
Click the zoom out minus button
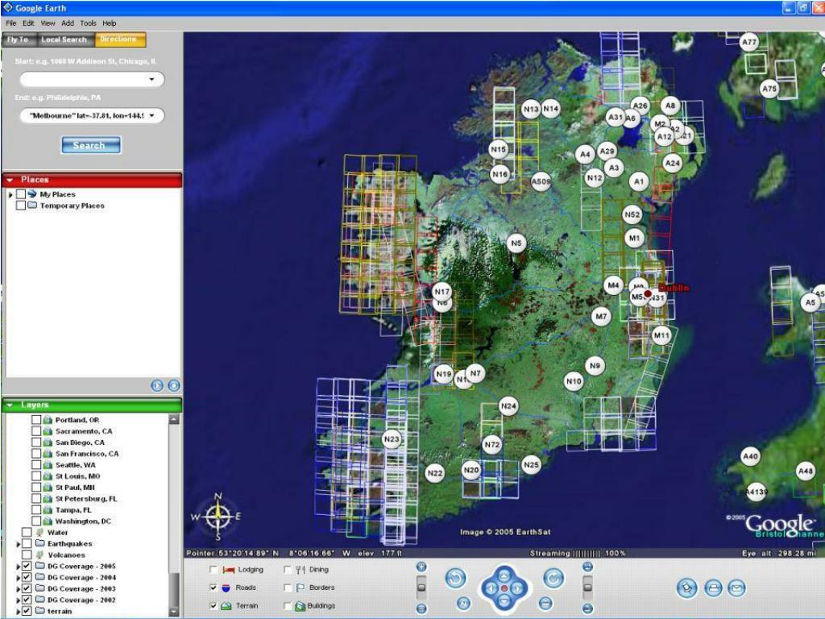pos(421,609)
